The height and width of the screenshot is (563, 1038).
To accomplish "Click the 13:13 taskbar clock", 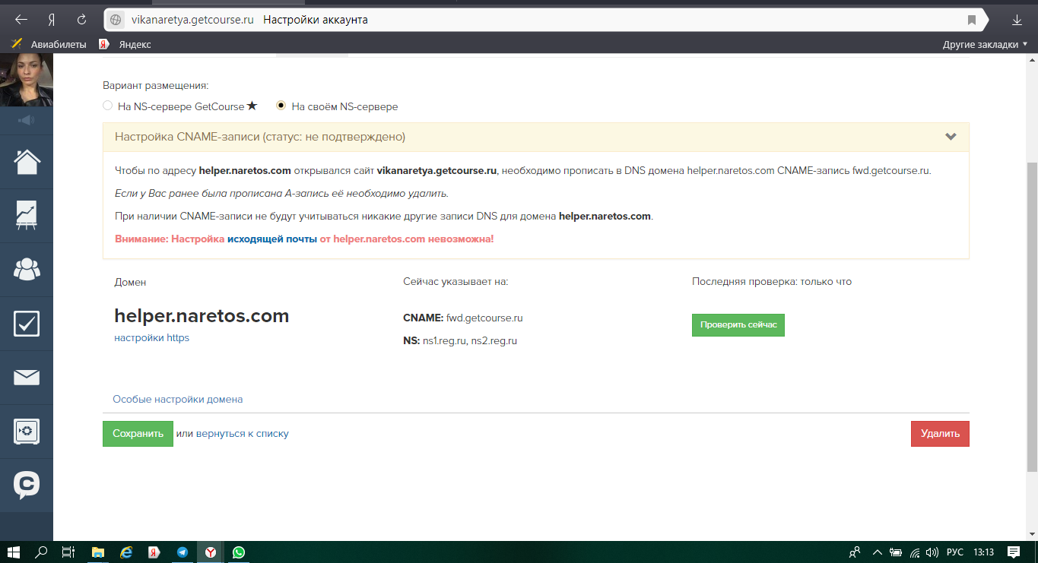I will click(x=984, y=552).
